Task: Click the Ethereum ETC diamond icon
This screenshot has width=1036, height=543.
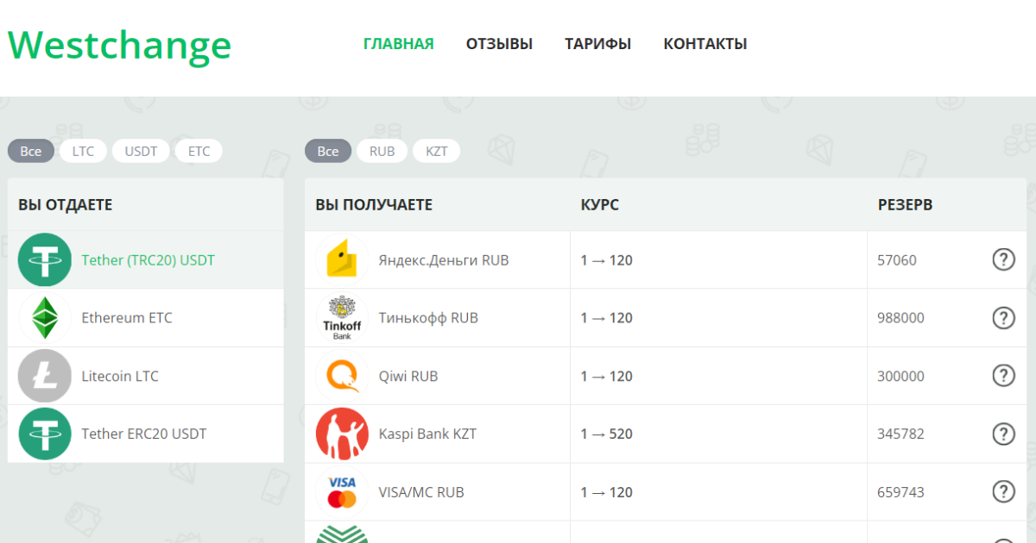Action: click(45, 318)
